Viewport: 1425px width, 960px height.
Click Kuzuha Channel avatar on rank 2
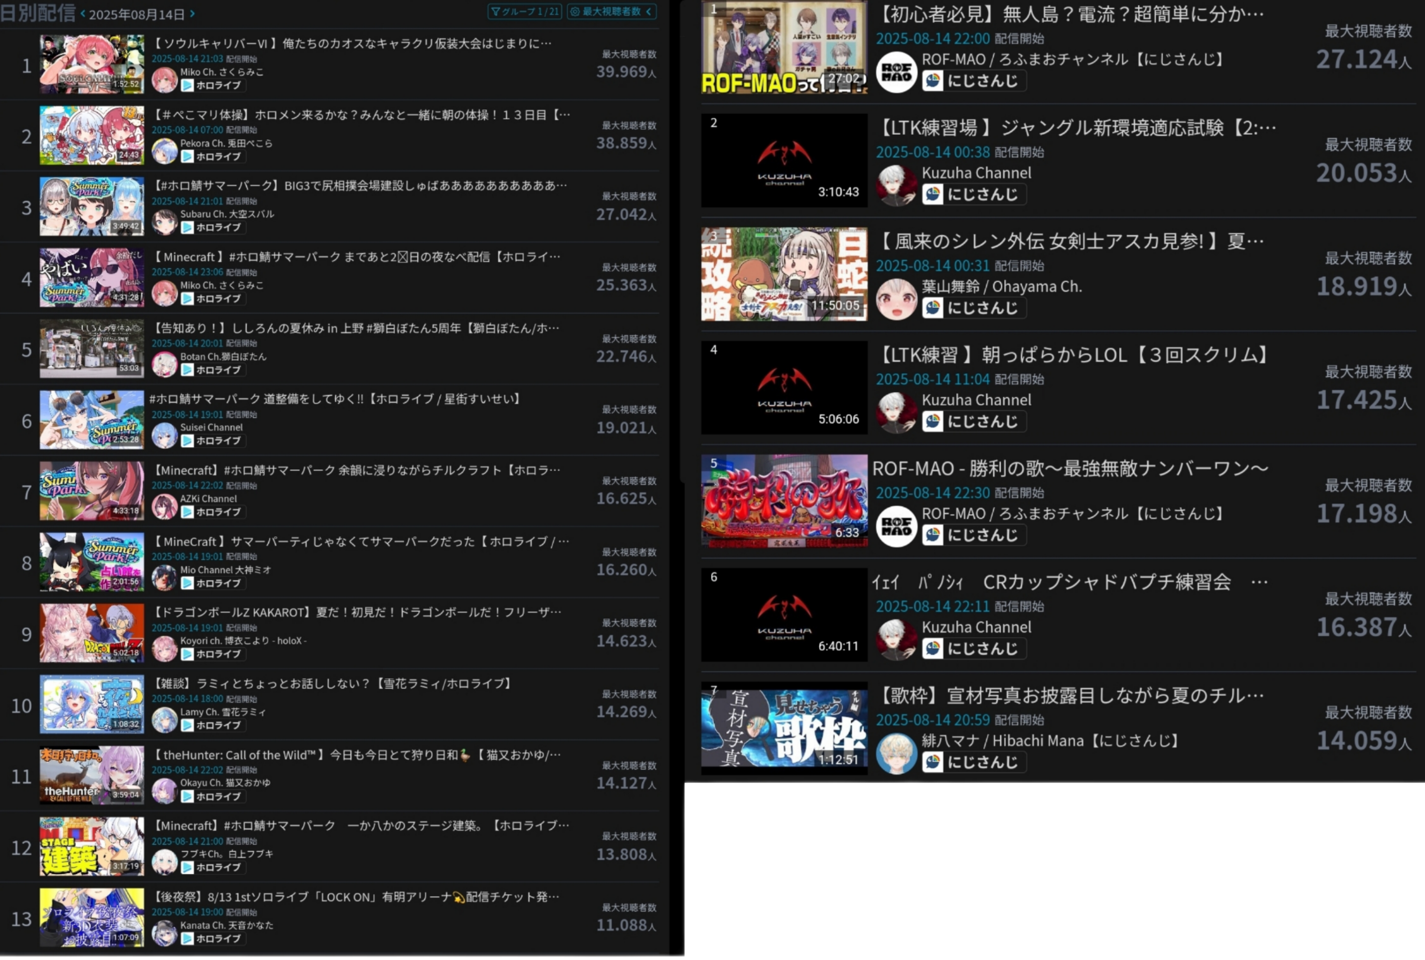(896, 186)
